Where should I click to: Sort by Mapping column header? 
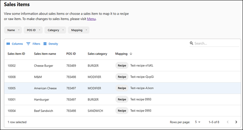[121, 54]
